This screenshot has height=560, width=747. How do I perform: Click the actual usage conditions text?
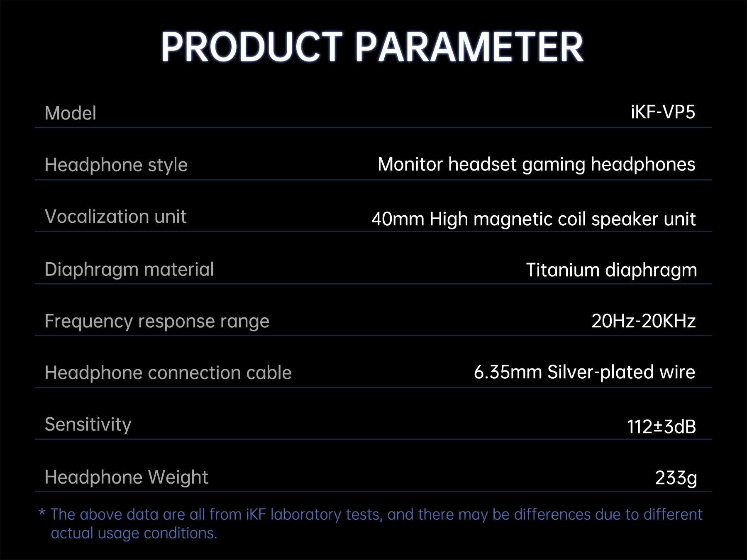(134, 533)
